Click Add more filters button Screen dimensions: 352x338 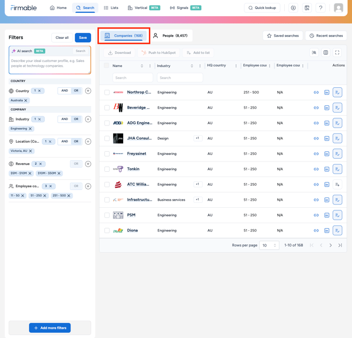(50, 328)
